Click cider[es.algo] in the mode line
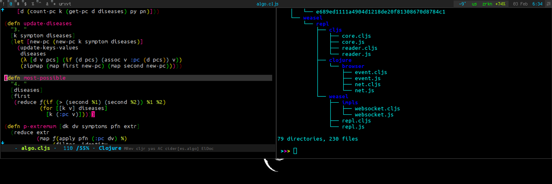Viewport: 552px width, 184px height. click(x=182, y=149)
